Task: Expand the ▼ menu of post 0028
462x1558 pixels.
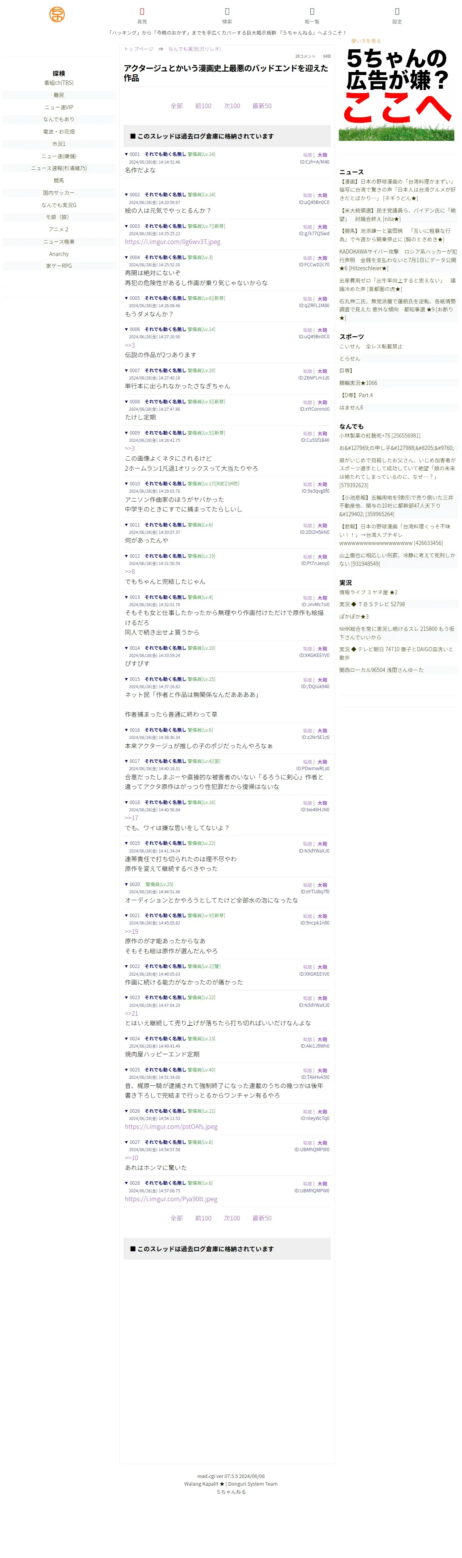Action: (126, 1183)
